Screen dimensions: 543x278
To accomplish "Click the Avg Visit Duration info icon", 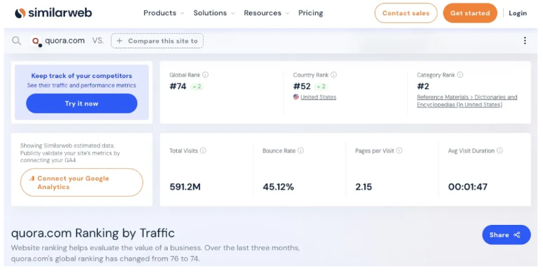I will (x=500, y=150).
